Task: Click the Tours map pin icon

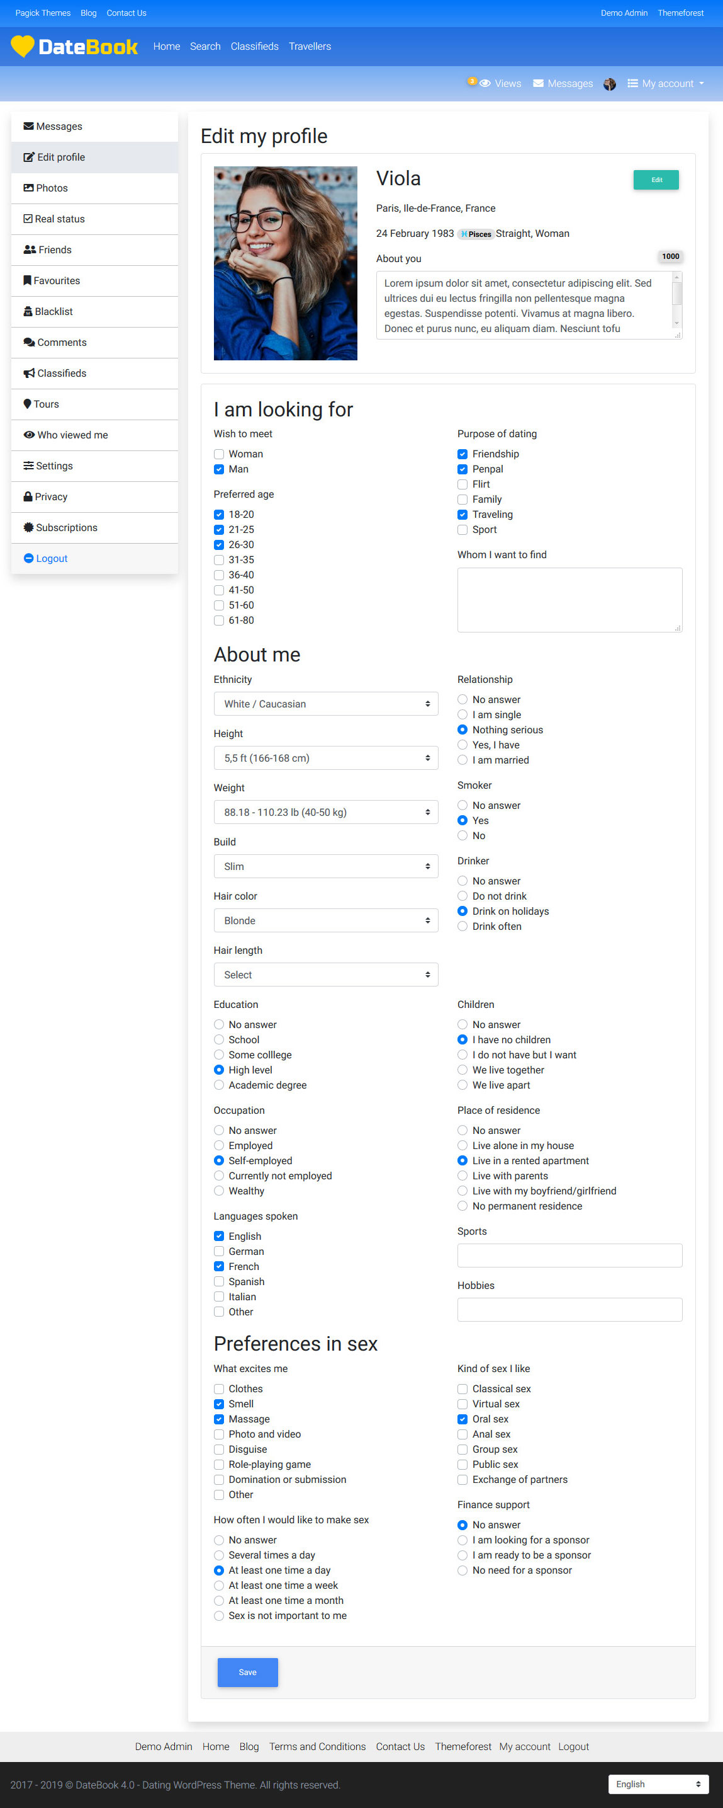Action: click(27, 404)
